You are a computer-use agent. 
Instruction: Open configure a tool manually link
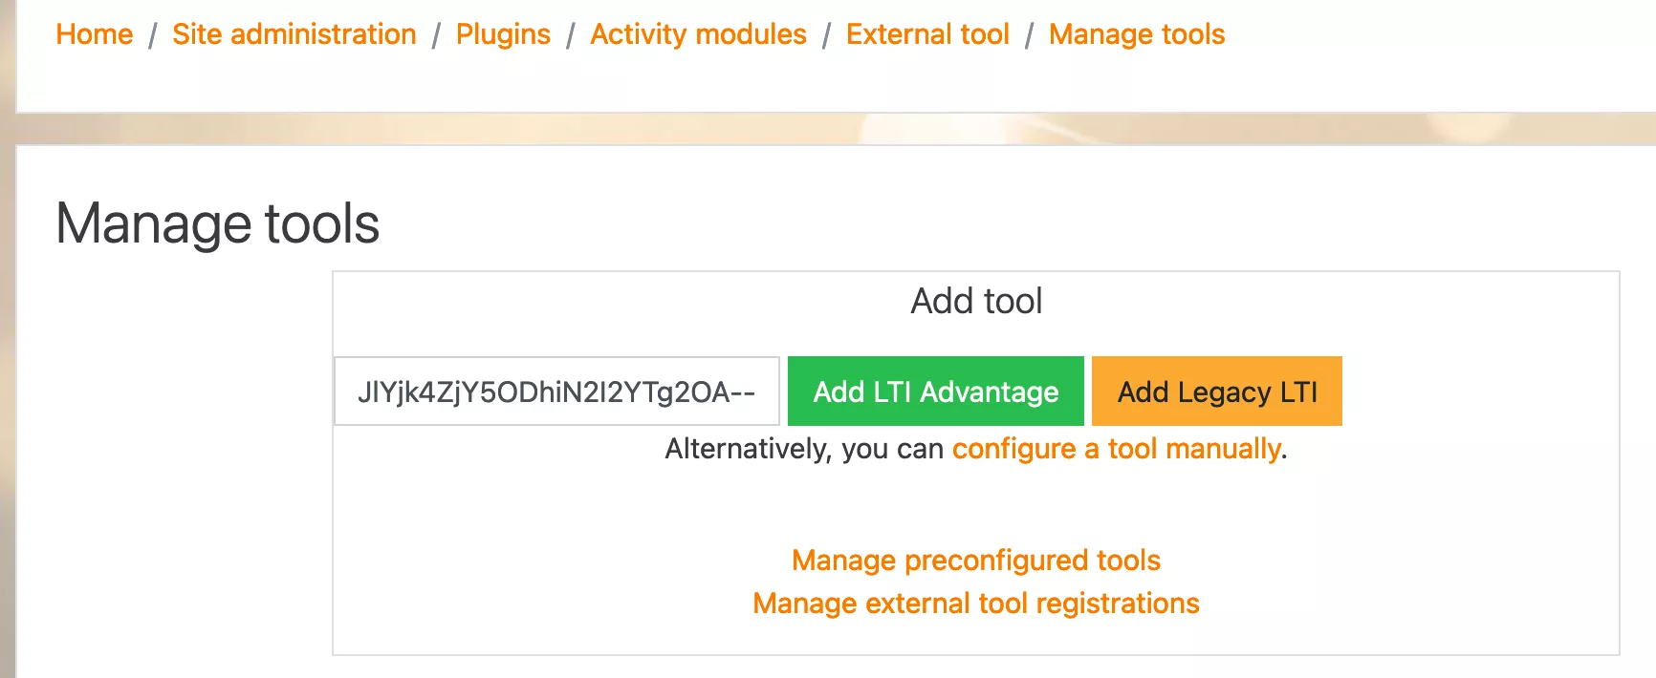pos(1117,449)
